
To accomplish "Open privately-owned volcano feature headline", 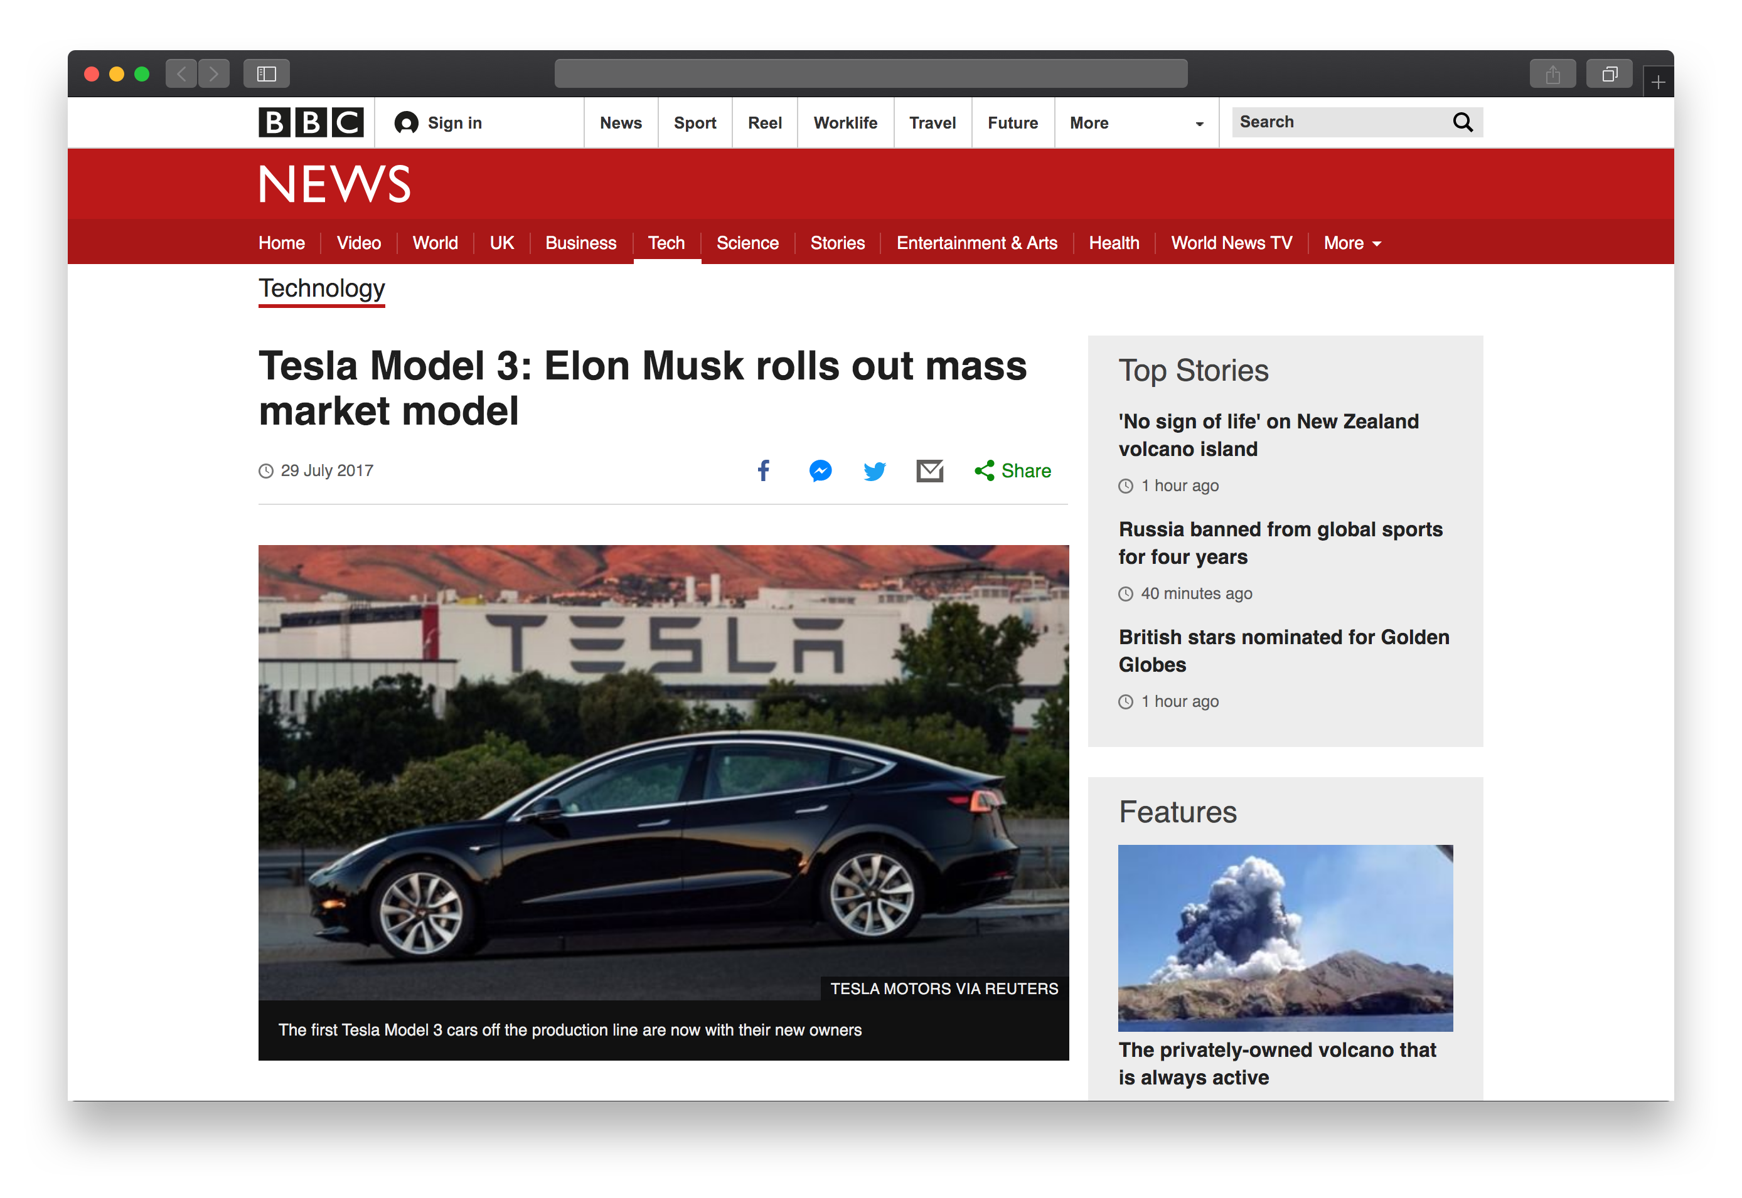I will point(1277,1064).
